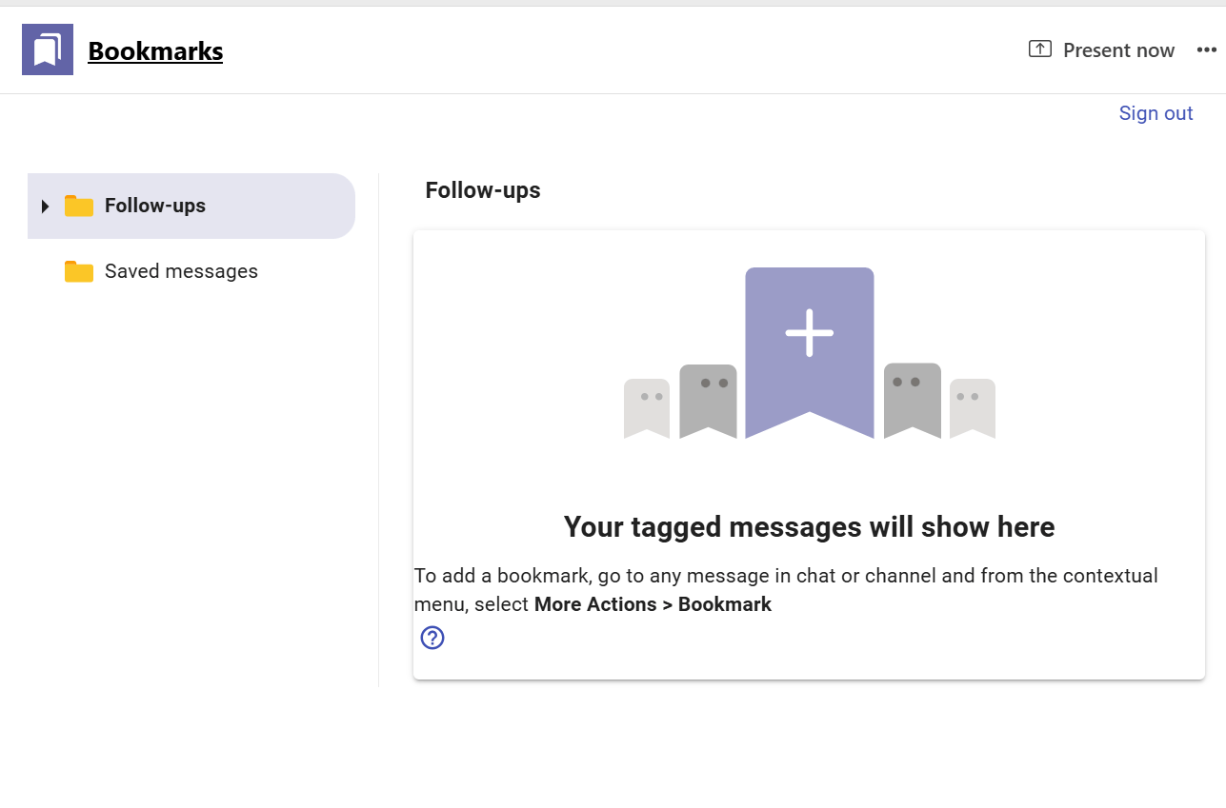Select the Saved messages folder label
The width and height of the screenshot is (1226, 808).
pos(181,271)
